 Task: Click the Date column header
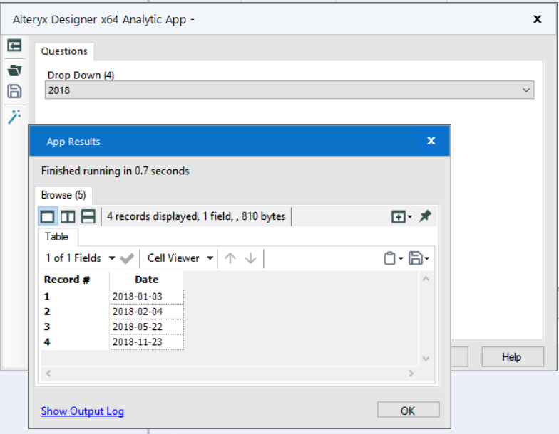(x=147, y=280)
